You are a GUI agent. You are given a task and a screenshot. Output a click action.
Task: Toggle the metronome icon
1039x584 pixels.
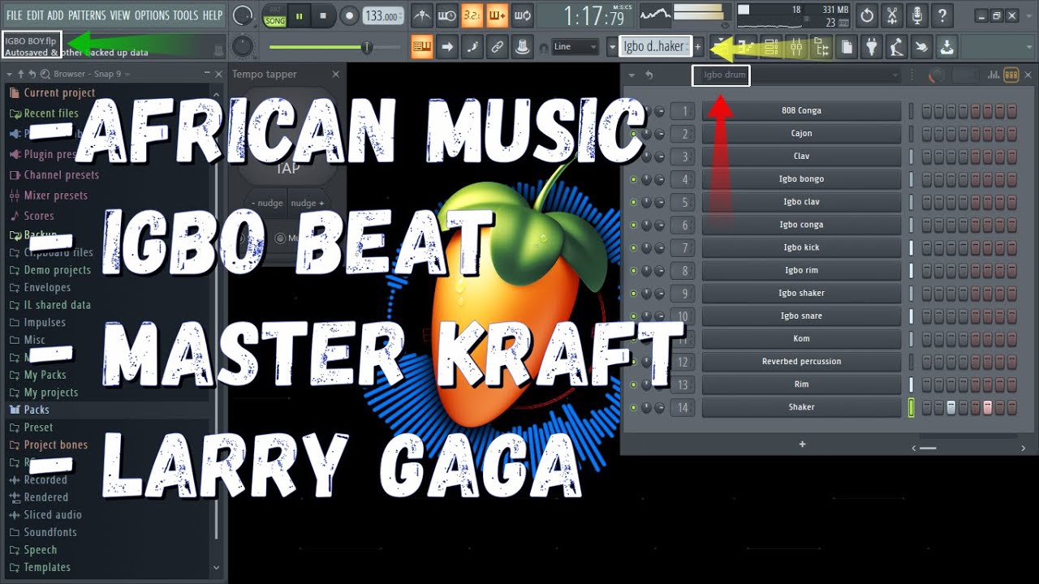pyautogui.click(x=421, y=15)
